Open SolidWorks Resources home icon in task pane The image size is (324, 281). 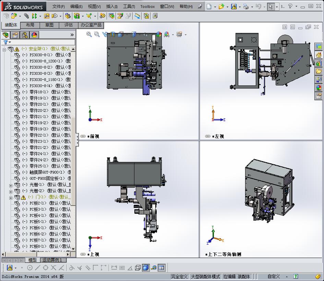tap(319, 55)
